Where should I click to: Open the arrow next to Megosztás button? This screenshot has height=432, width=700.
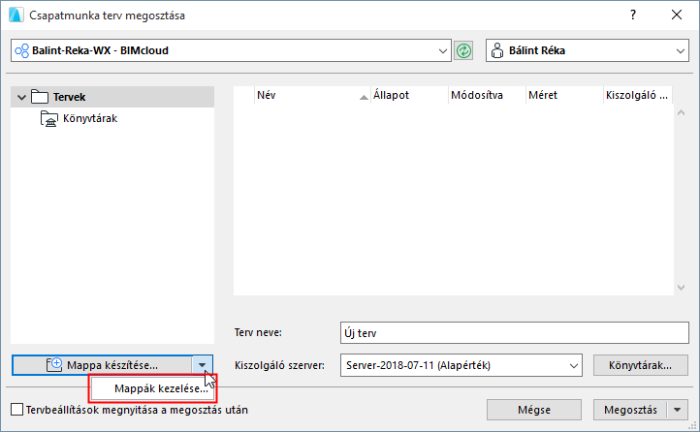point(678,410)
